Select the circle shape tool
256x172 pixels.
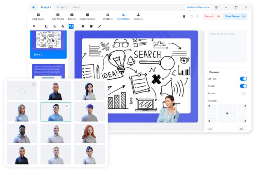pyautogui.click(x=83, y=26)
